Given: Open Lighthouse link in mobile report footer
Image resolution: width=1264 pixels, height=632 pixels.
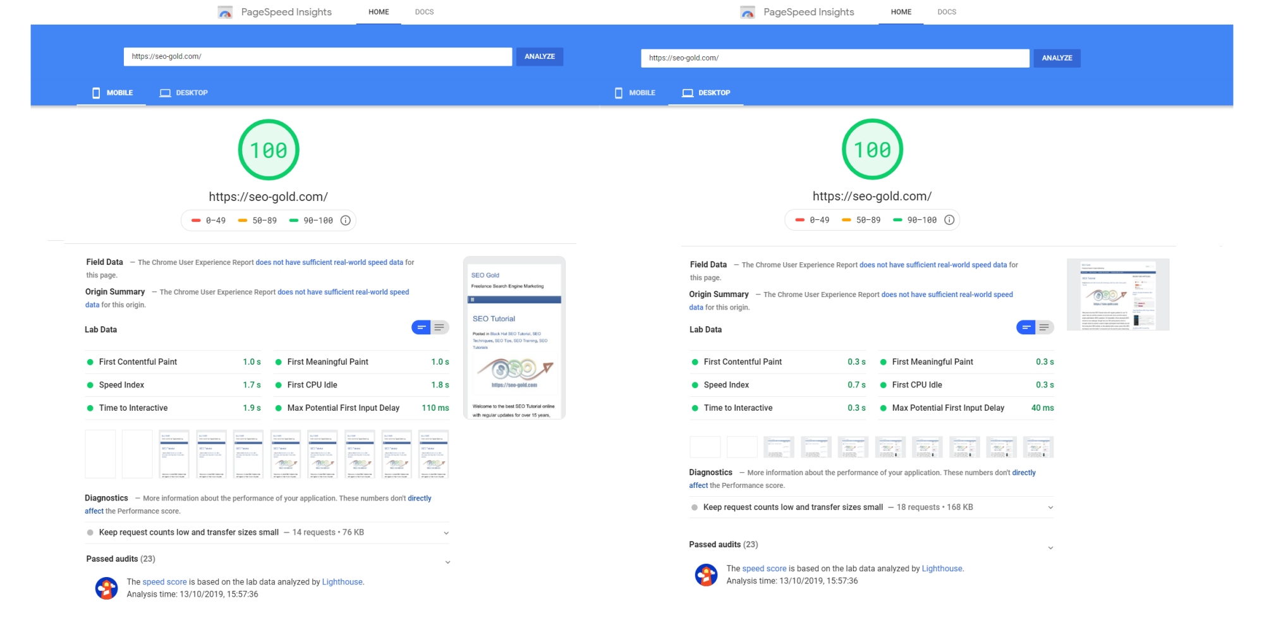Looking at the screenshot, I should (x=343, y=582).
